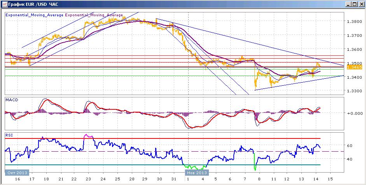366x185 pixels.
Task: Click date label 23 on time axis
Action: coord(88,180)
